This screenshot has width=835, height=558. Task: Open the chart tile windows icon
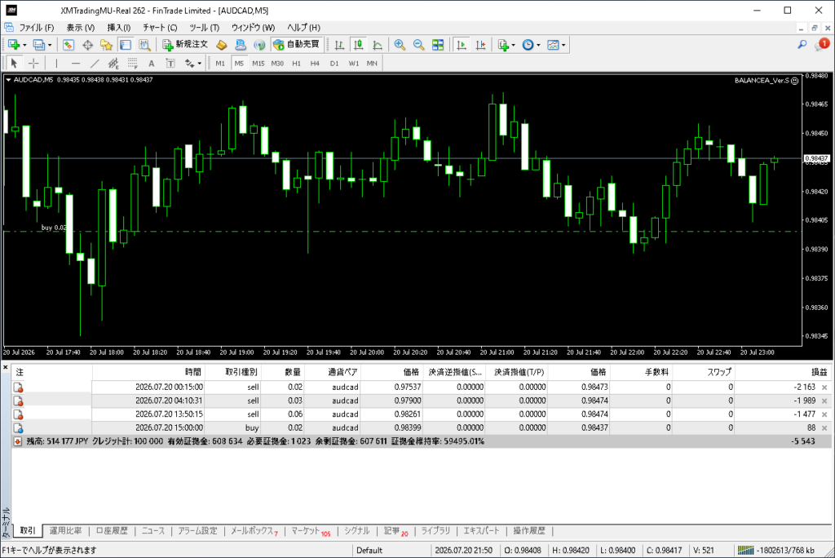coord(438,45)
